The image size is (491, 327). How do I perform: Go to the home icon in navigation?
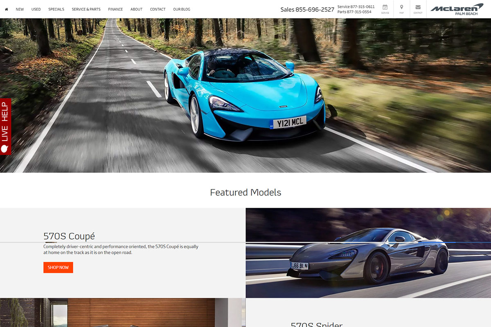click(7, 9)
